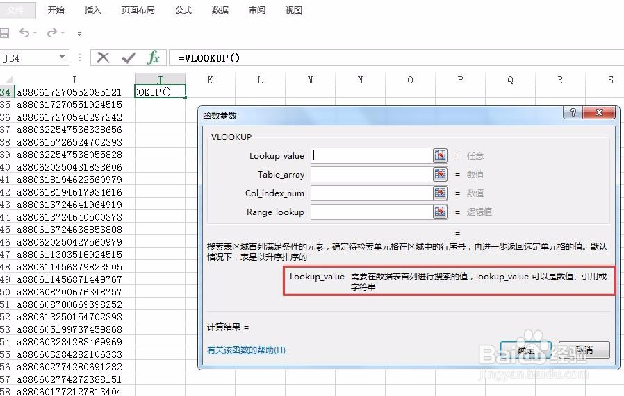Screen dimensions: 624x396
Task: Click cell a880605199737459868
Action: 74,329
